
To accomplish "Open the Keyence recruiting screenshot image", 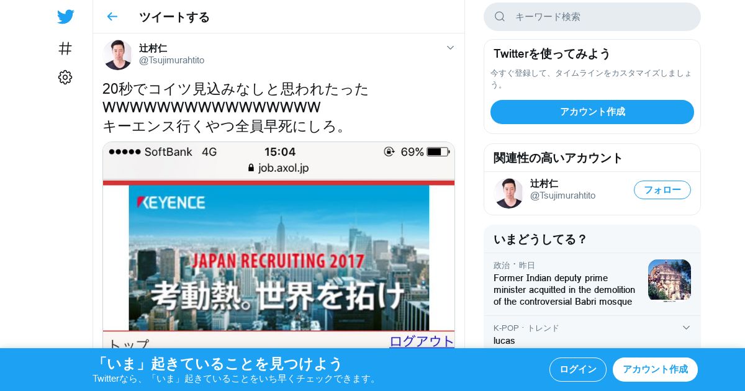I will click(279, 245).
